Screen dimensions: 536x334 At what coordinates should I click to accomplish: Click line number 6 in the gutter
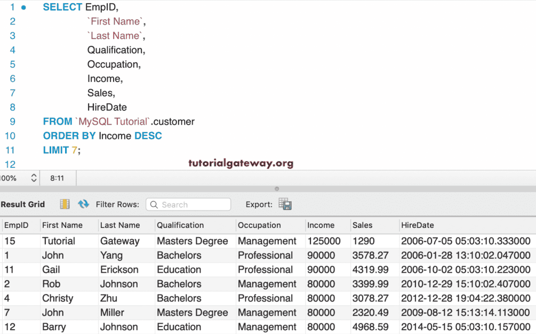coord(13,79)
